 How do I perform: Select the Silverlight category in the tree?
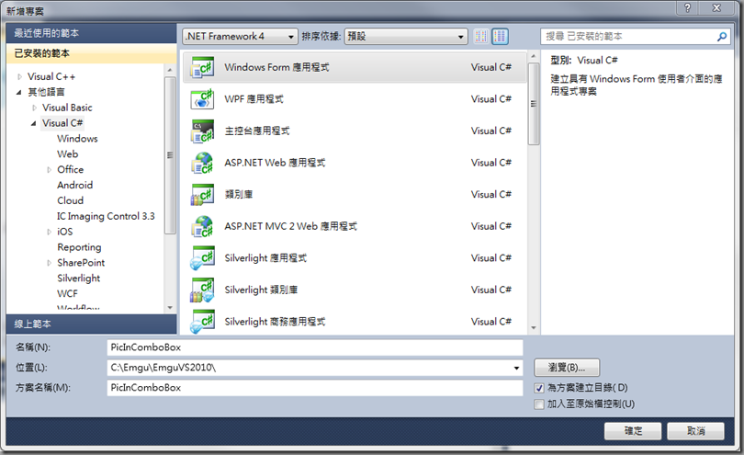tap(79, 279)
